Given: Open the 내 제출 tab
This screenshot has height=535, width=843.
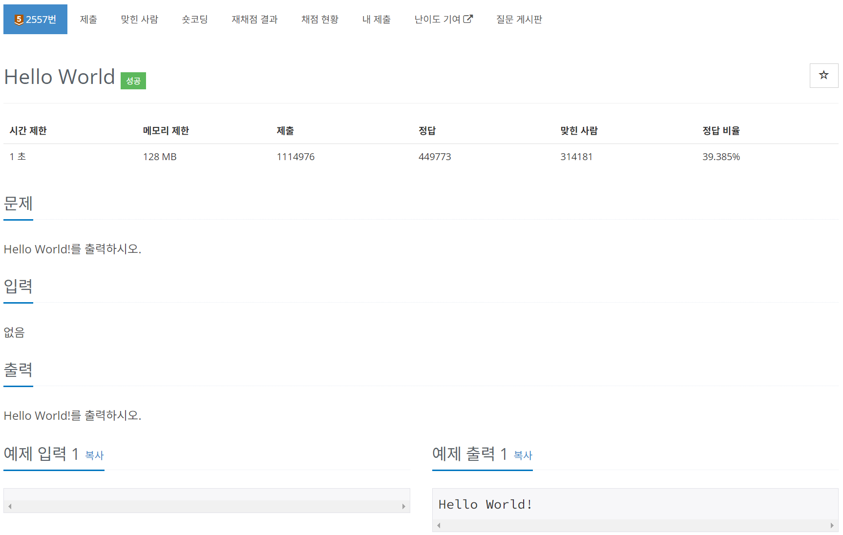Looking at the screenshot, I should coord(377,20).
